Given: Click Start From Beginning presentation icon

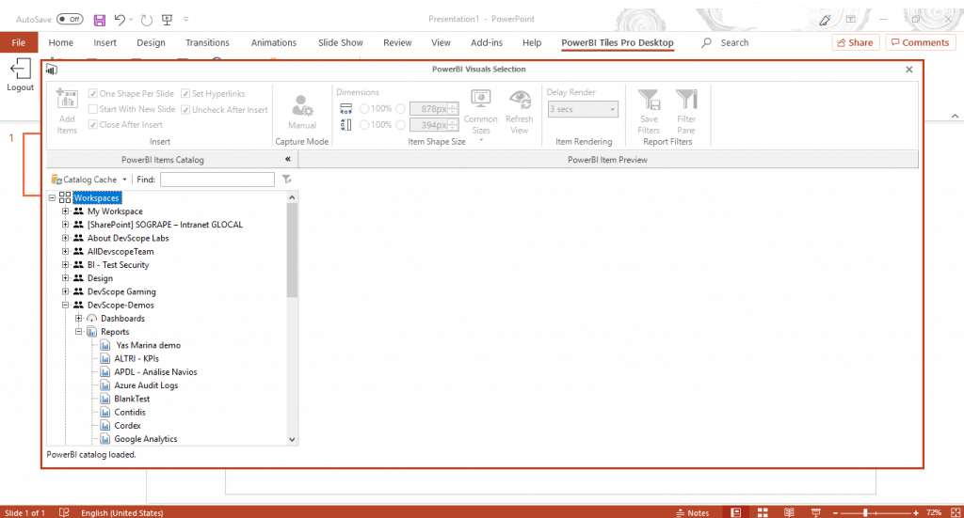Looking at the screenshot, I should [167, 20].
